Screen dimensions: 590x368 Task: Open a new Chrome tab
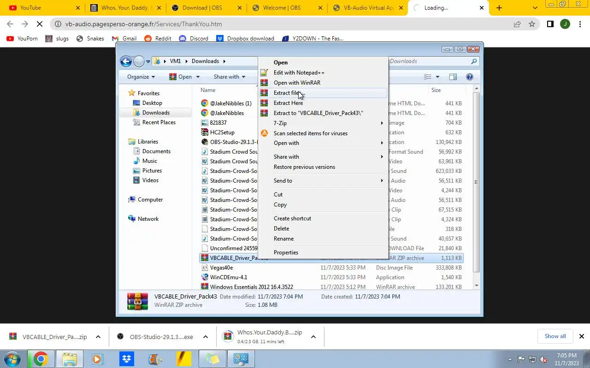point(499,8)
